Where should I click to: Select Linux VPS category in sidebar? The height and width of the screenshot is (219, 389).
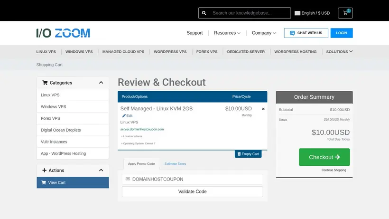click(73, 95)
